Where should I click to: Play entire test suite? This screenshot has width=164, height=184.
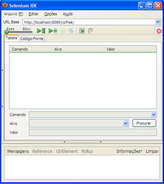pyautogui.click(x=41, y=31)
